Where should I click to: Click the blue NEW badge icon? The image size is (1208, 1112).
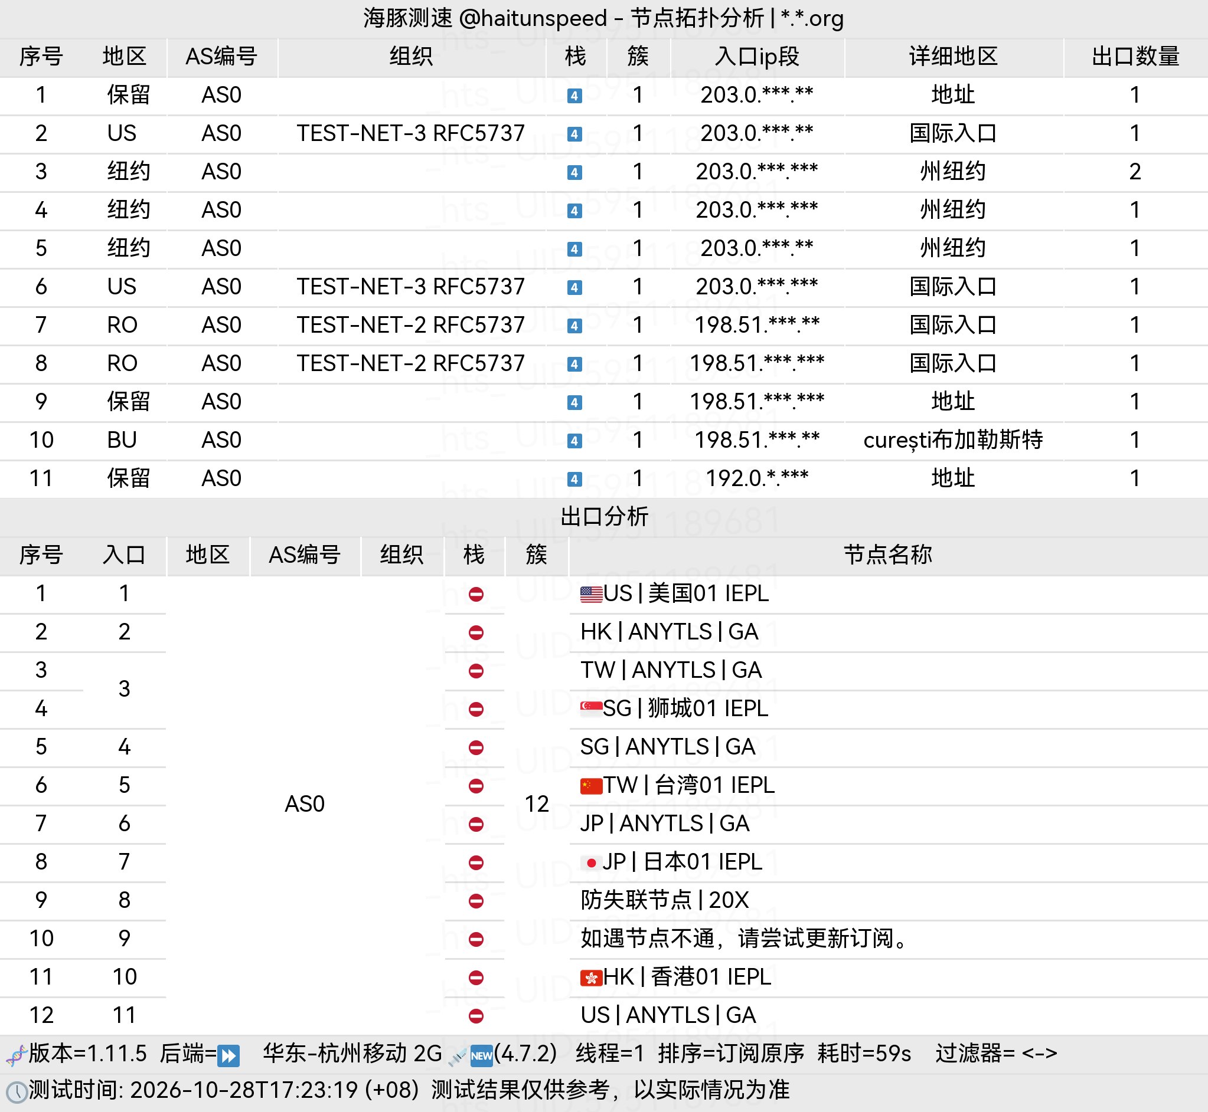[481, 1055]
